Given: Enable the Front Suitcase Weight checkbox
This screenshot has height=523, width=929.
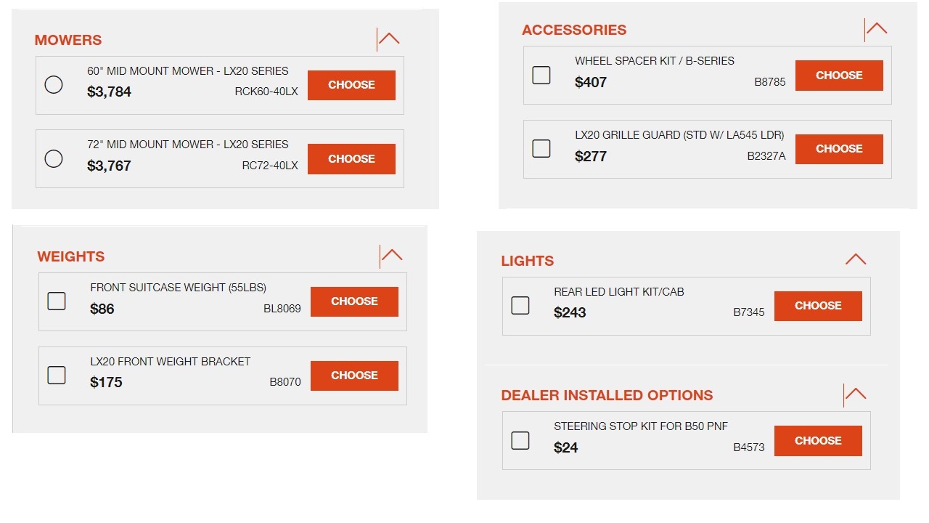Looking at the screenshot, I should [57, 301].
